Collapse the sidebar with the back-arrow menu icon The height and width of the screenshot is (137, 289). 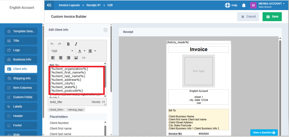(49, 5)
